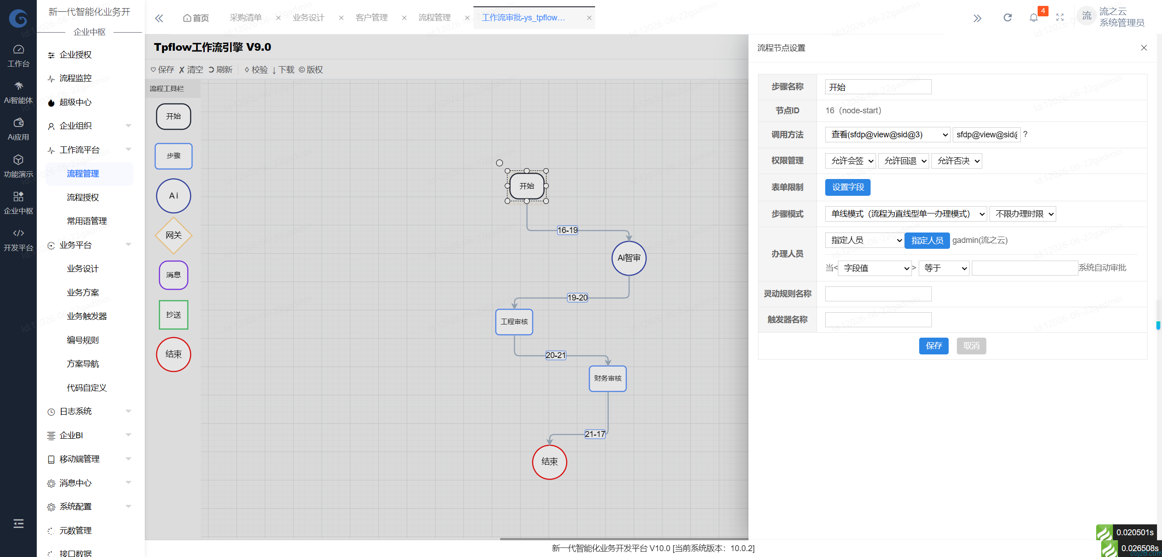
Task: Open the 不限办理时限 dropdown
Action: (1023, 214)
